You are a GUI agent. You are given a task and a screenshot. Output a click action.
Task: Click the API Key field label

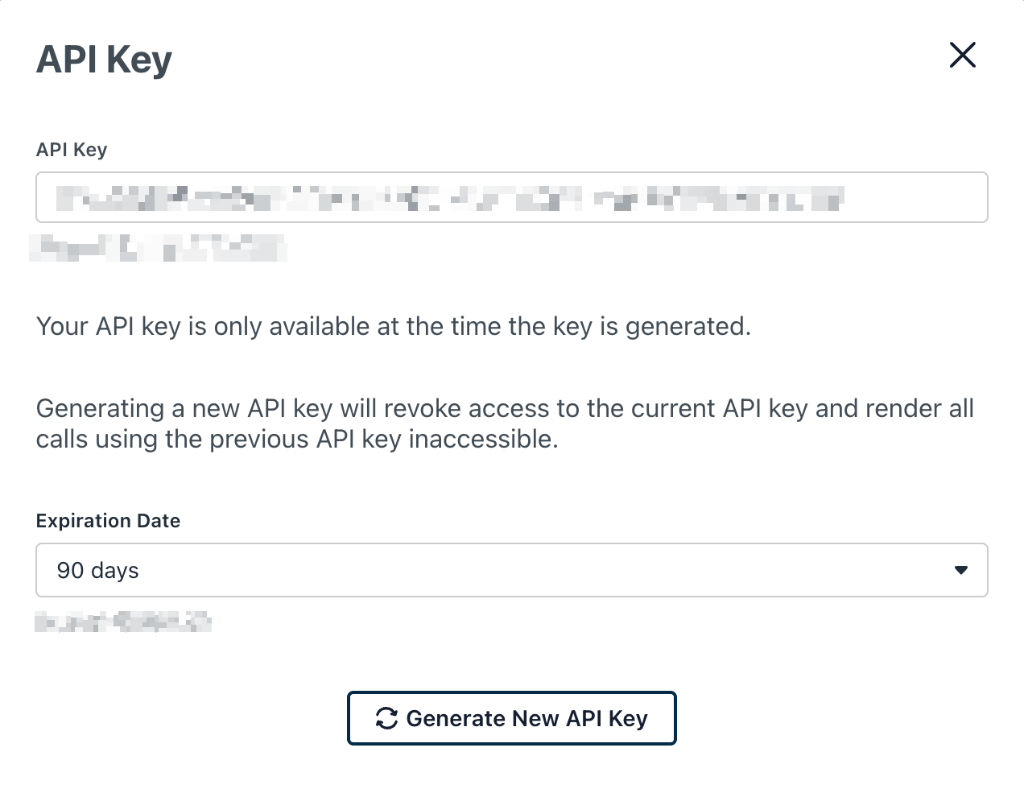click(x=72, y=150)
